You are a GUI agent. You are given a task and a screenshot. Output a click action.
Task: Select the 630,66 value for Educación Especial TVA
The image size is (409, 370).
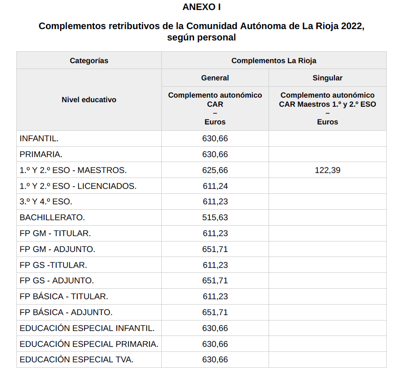click(215, 360)
